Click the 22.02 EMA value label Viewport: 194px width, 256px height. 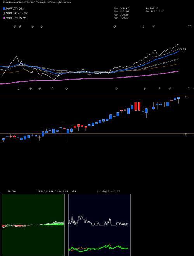182,49
